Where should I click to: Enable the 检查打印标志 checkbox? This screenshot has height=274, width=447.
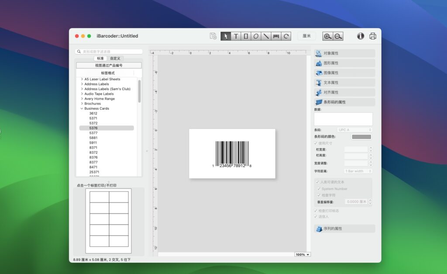[315, 211]
